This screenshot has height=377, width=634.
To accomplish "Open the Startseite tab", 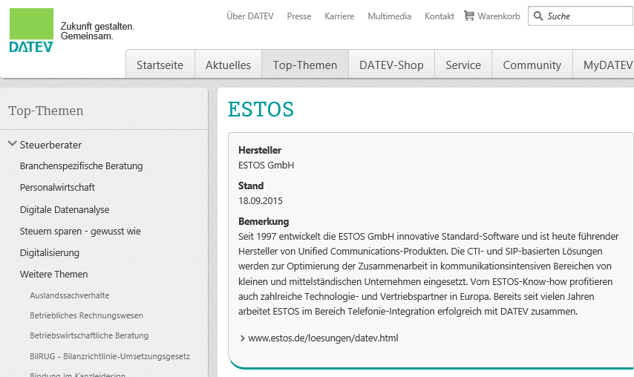I will coord(160,65).
